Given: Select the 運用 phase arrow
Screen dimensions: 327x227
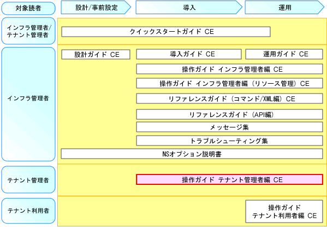Looking at the screenshot, I should click(284, 7).
